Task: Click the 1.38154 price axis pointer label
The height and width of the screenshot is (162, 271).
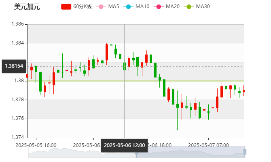Action: click(14, 66)
